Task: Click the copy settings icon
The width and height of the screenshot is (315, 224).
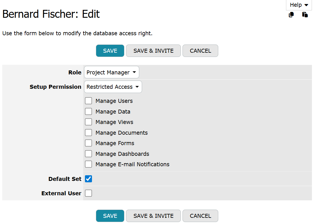Action: [291, 15]
